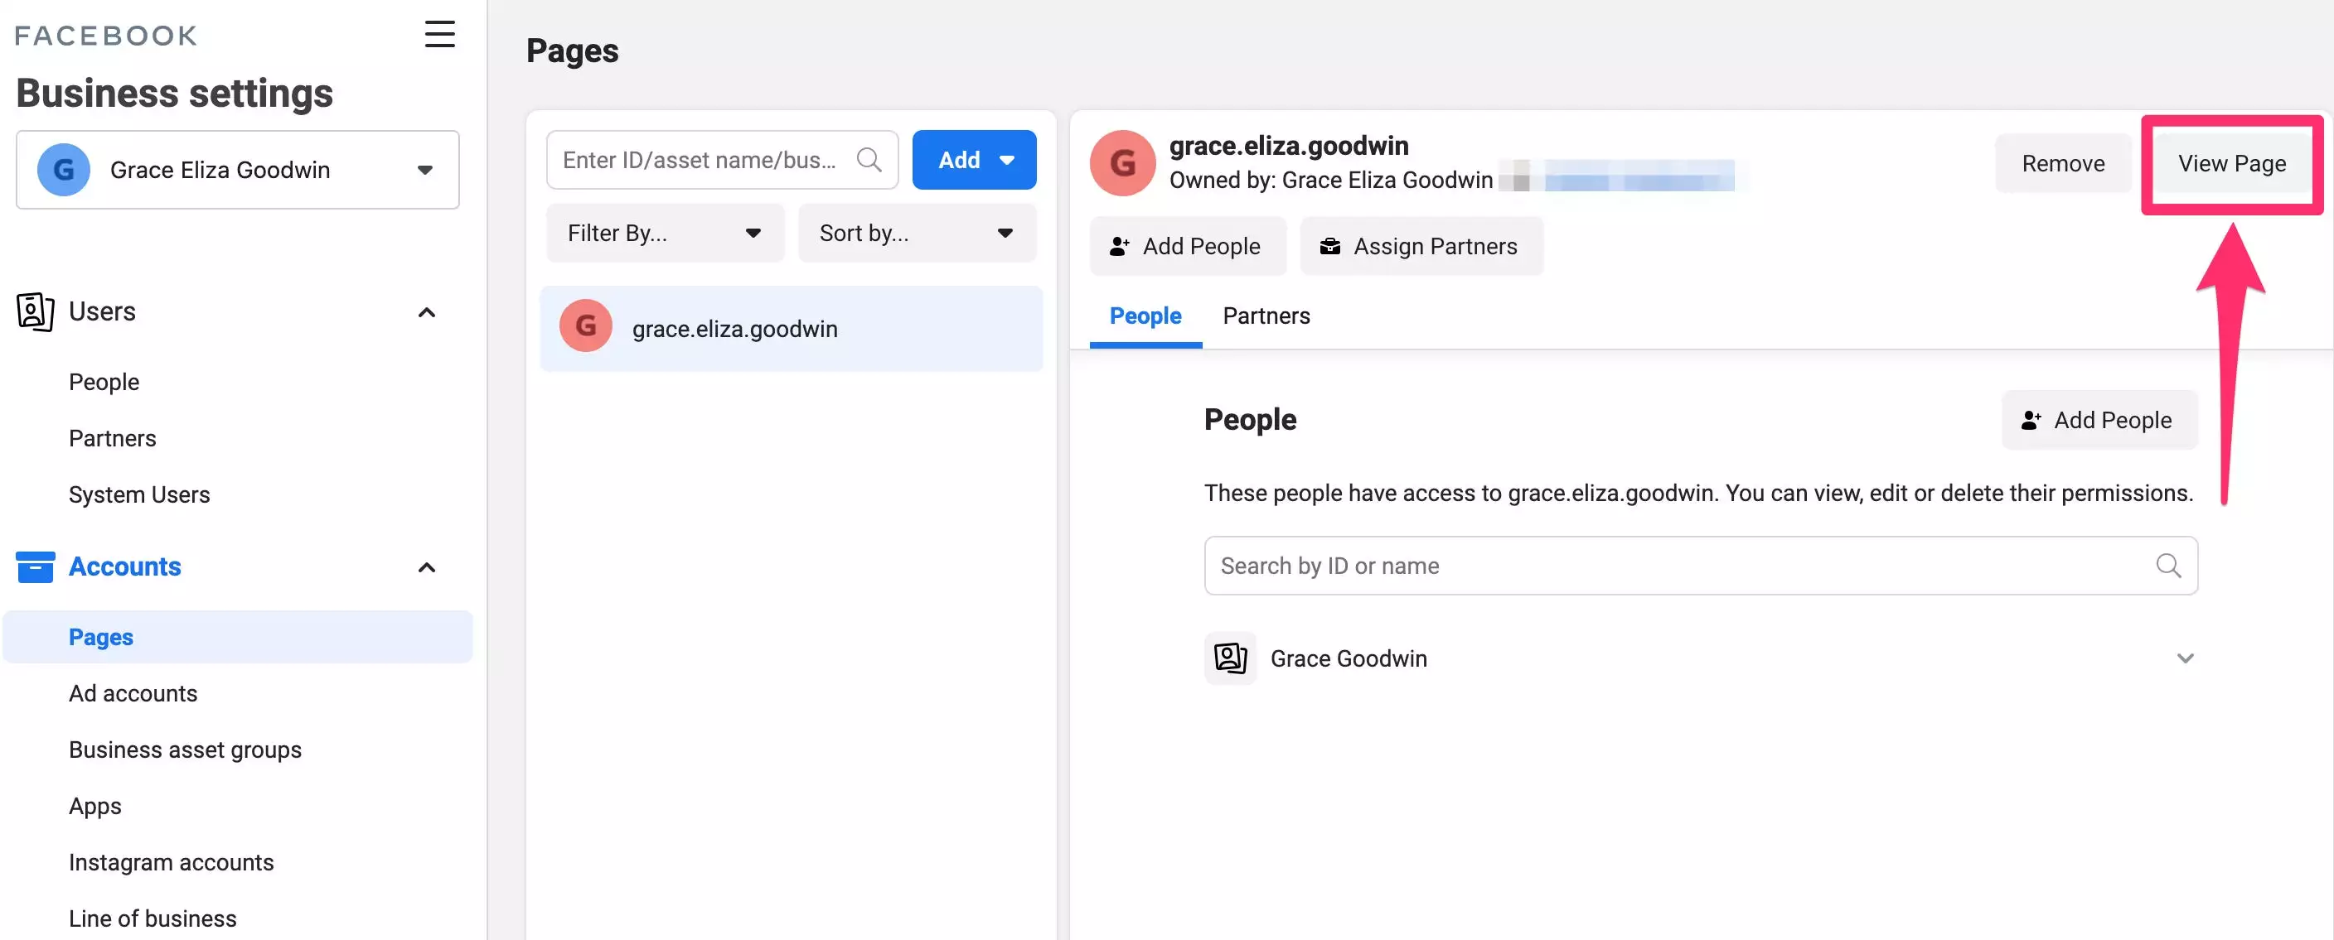Click the asset search magnifier icon

pos(868,161)
